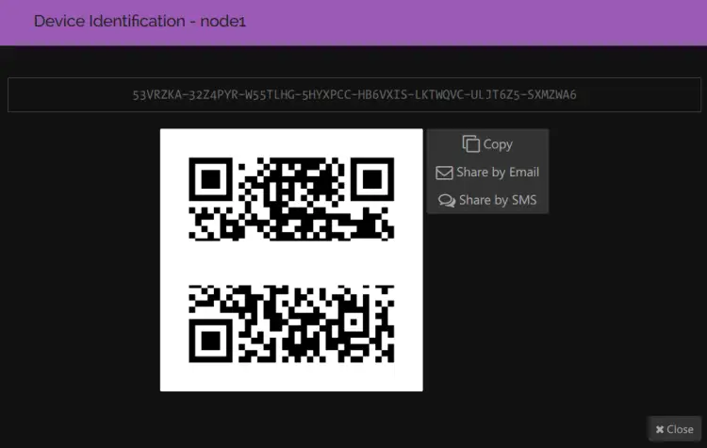707x448 pixels.
Task: Click the upper half of the QR code
Action: [x=291, y=199]
